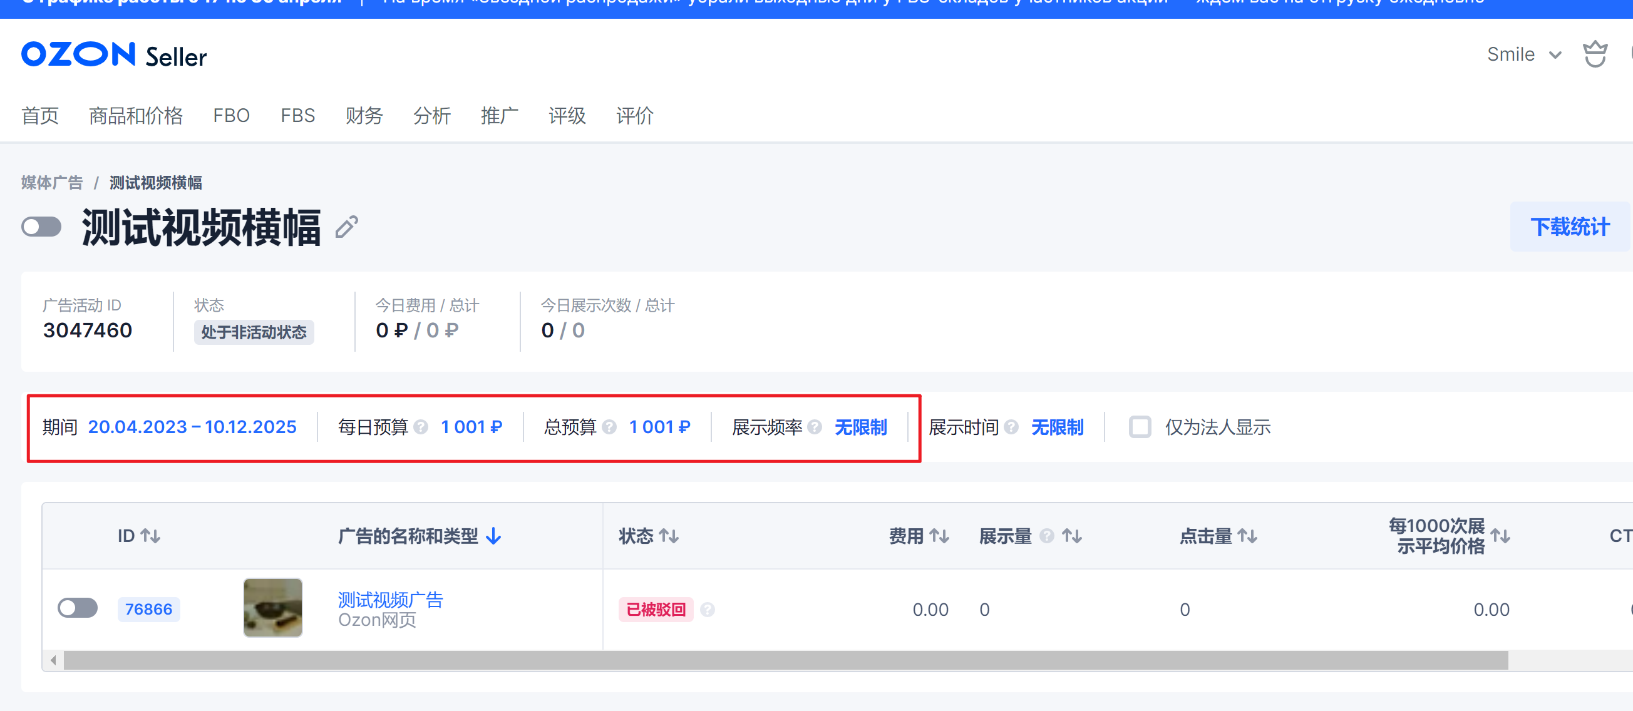Screen dimensions: 1633x711
Task: Click the crown premium icon in header
Action: coord(1594,54)
